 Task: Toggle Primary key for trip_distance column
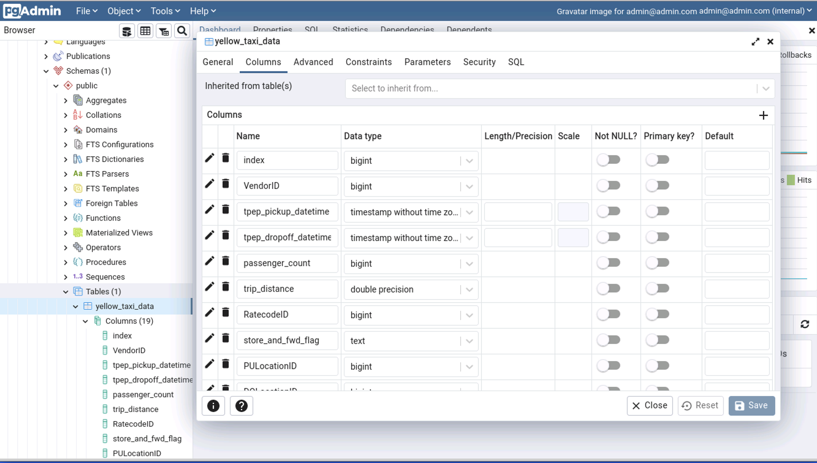pyautogui.click(x=657, y=289)
